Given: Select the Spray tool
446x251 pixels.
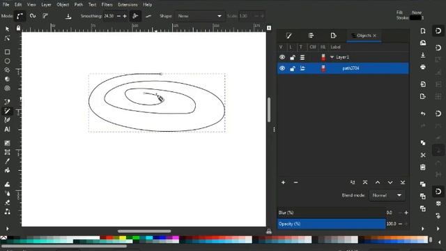Looking at the screenshot, I should pos(7,194).
